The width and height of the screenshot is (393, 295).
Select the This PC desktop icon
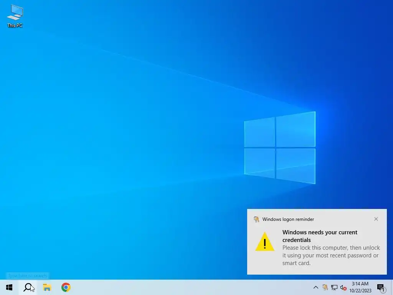(x=15, y=16)
